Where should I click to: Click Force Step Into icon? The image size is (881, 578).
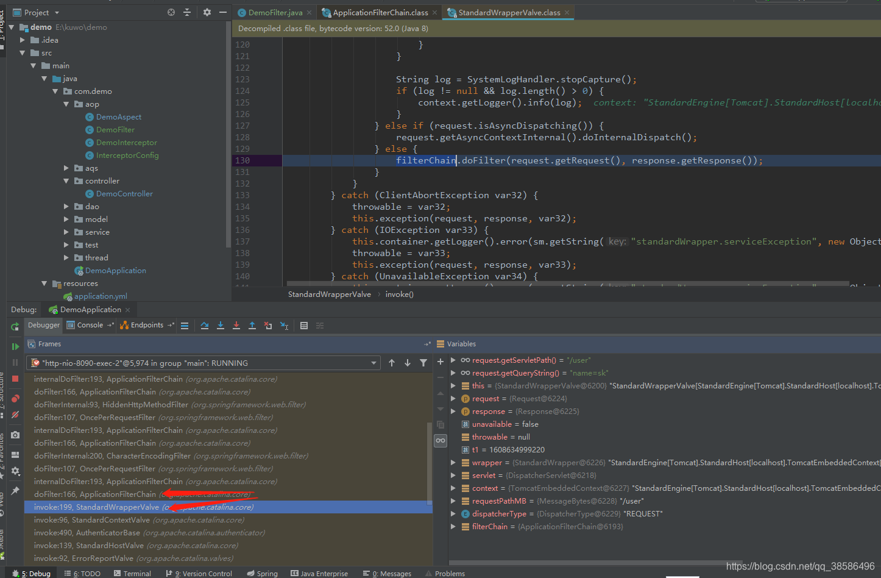tap(236, 326)
